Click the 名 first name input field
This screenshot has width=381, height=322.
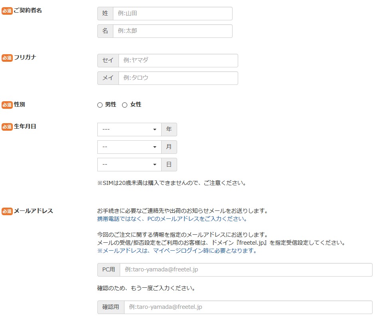[x=172, y=31]
